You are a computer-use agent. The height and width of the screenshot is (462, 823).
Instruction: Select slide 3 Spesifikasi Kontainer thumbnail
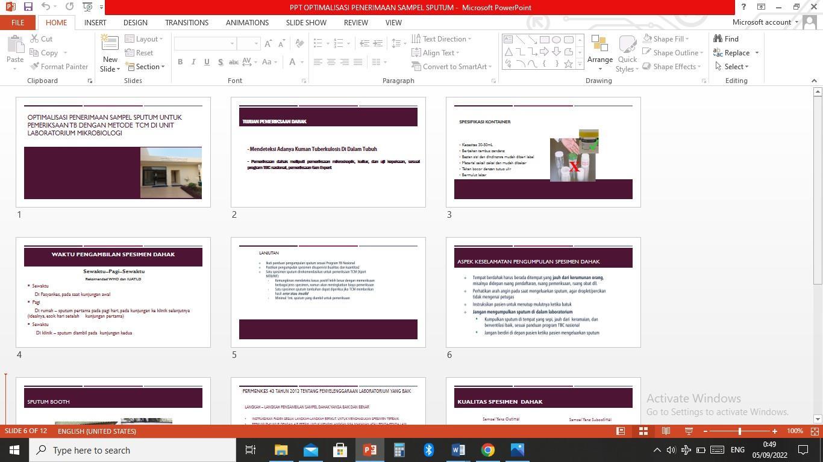(543, 152)
